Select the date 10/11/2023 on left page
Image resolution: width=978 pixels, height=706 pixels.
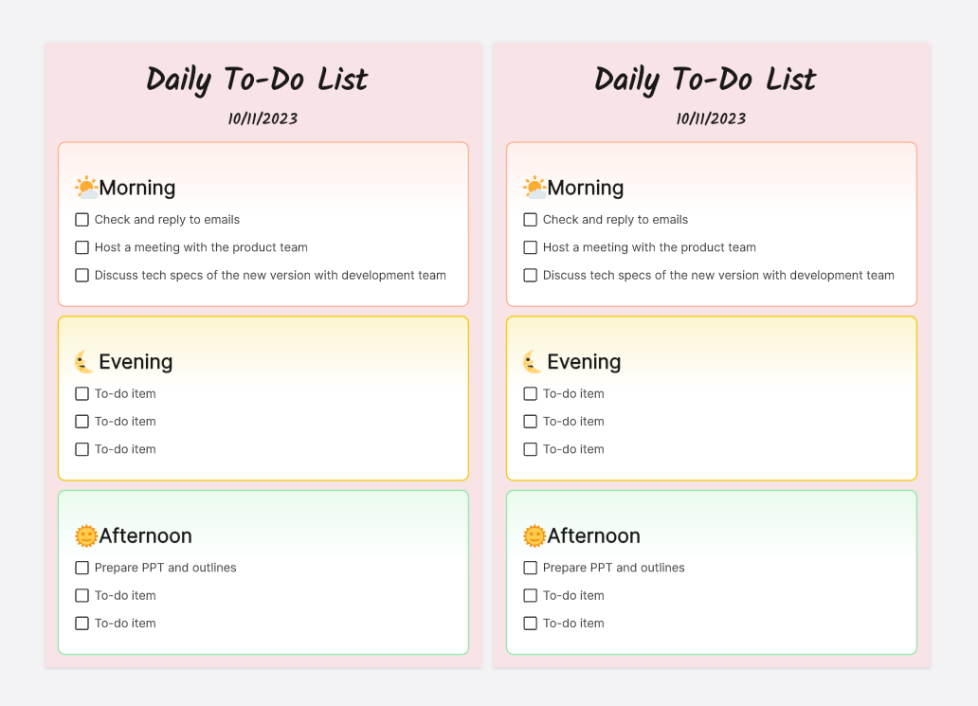click(x=263, y=118)
